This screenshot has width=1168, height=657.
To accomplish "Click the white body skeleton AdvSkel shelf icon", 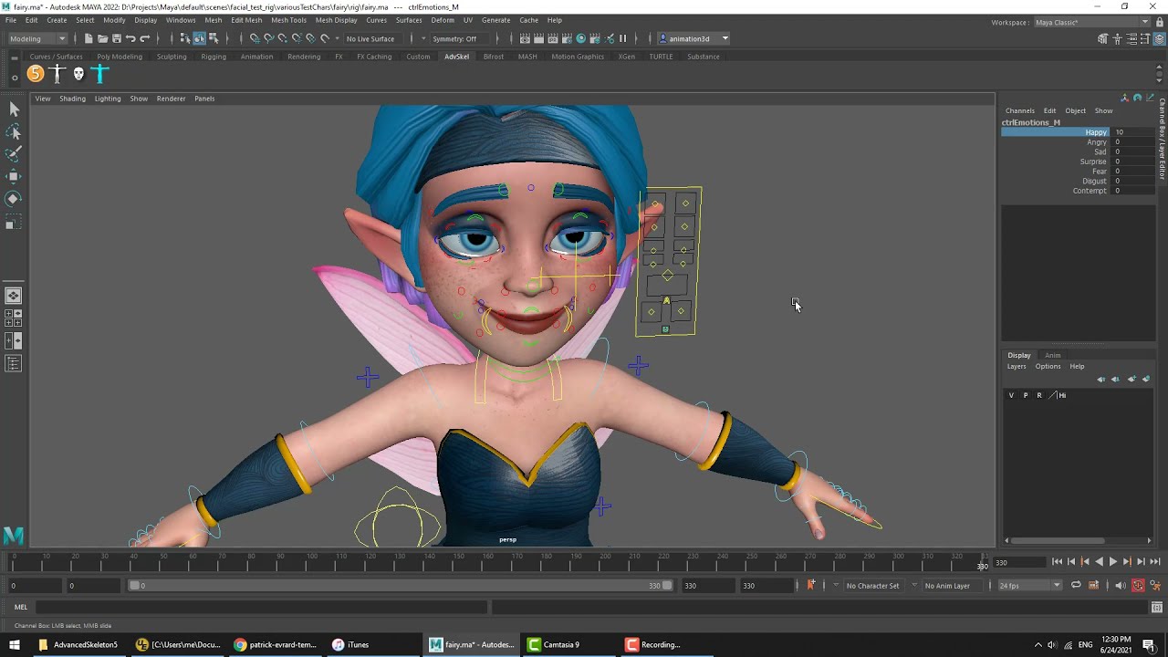I will [x=57, y=74].
